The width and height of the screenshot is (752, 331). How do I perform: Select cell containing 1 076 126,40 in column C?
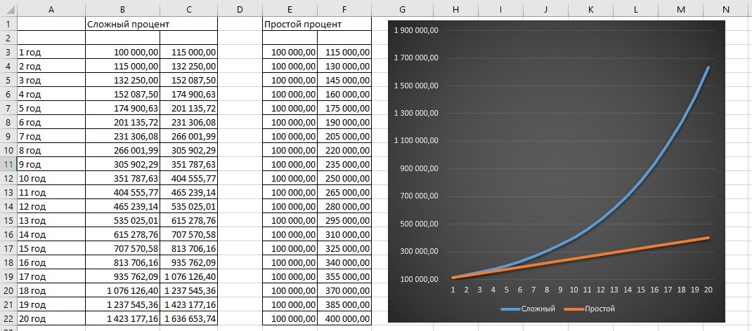[x=188, y=276]
